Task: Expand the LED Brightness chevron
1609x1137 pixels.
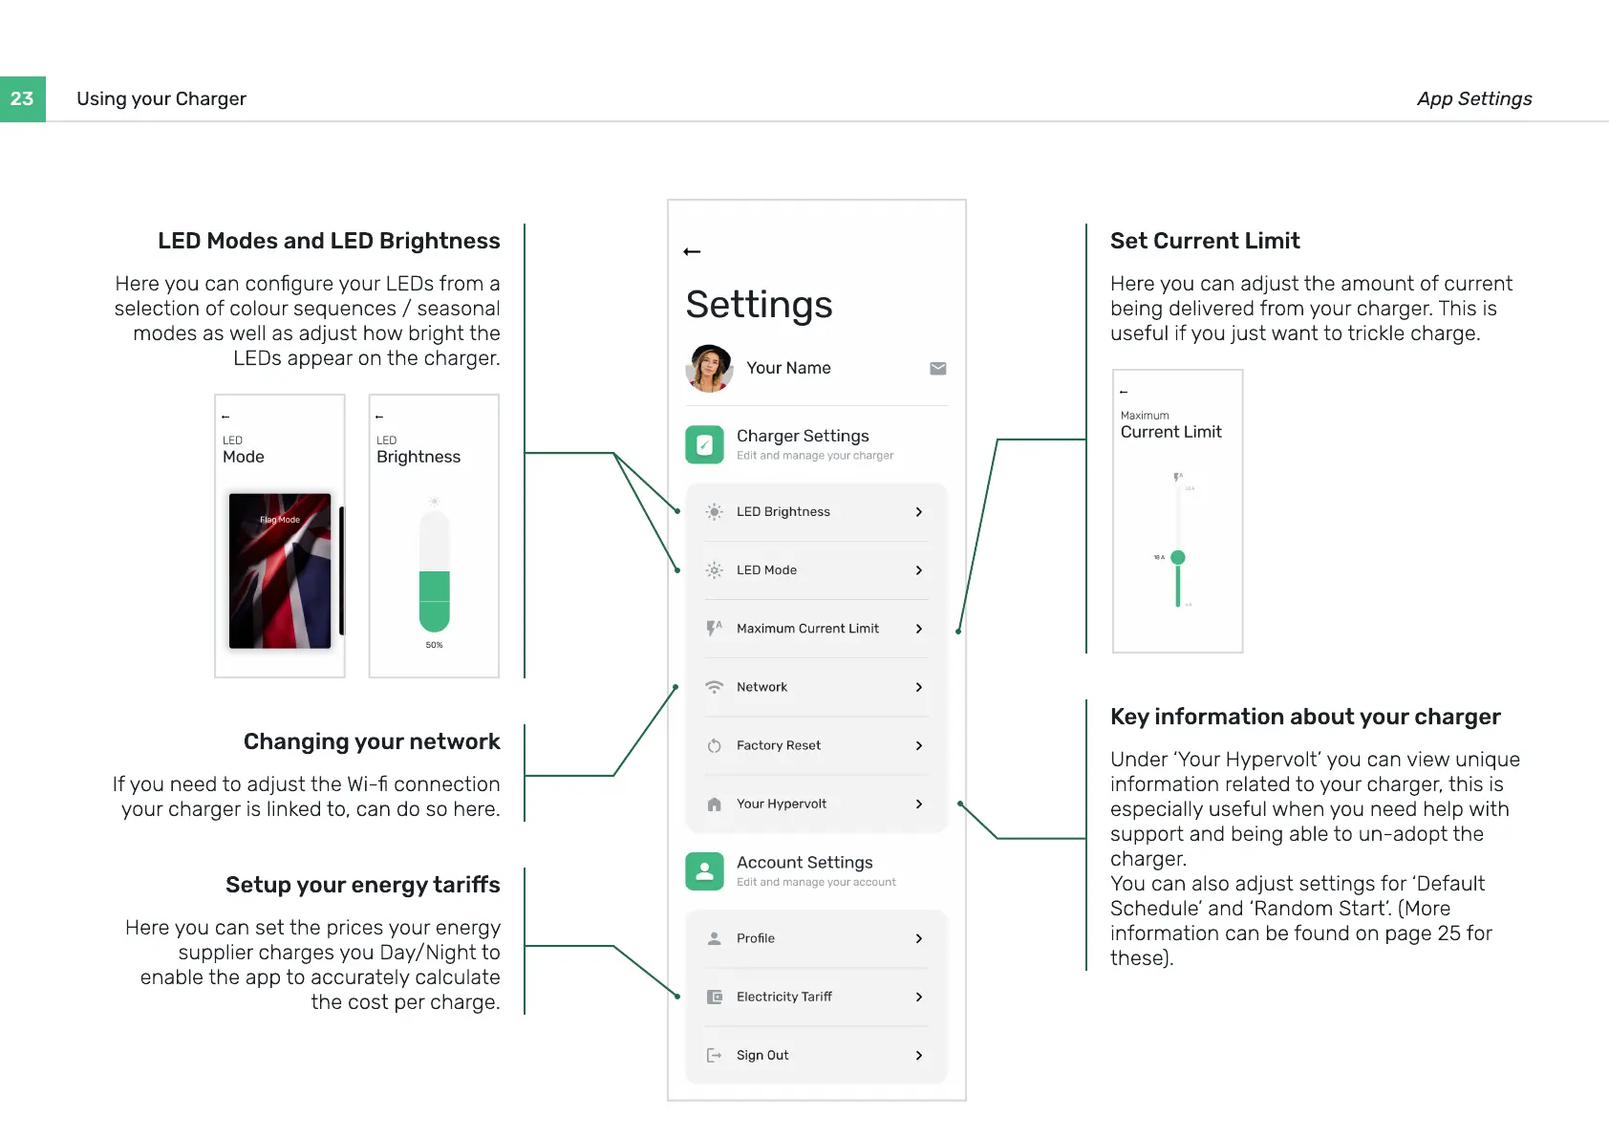Action: click(x=918, y=512)
